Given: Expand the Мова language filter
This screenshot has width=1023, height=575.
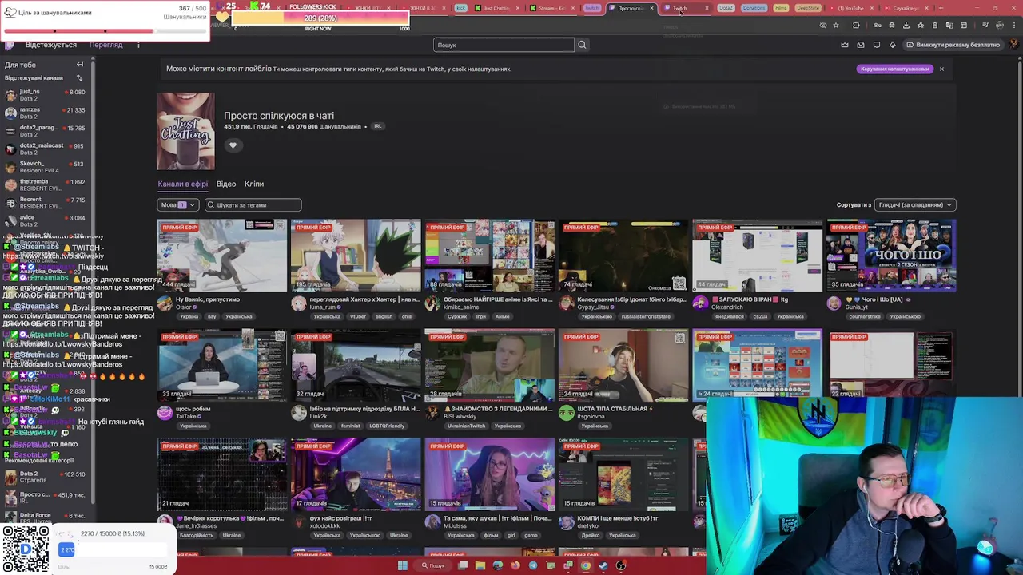Looking at the screenshot, I should coord(178,205).
